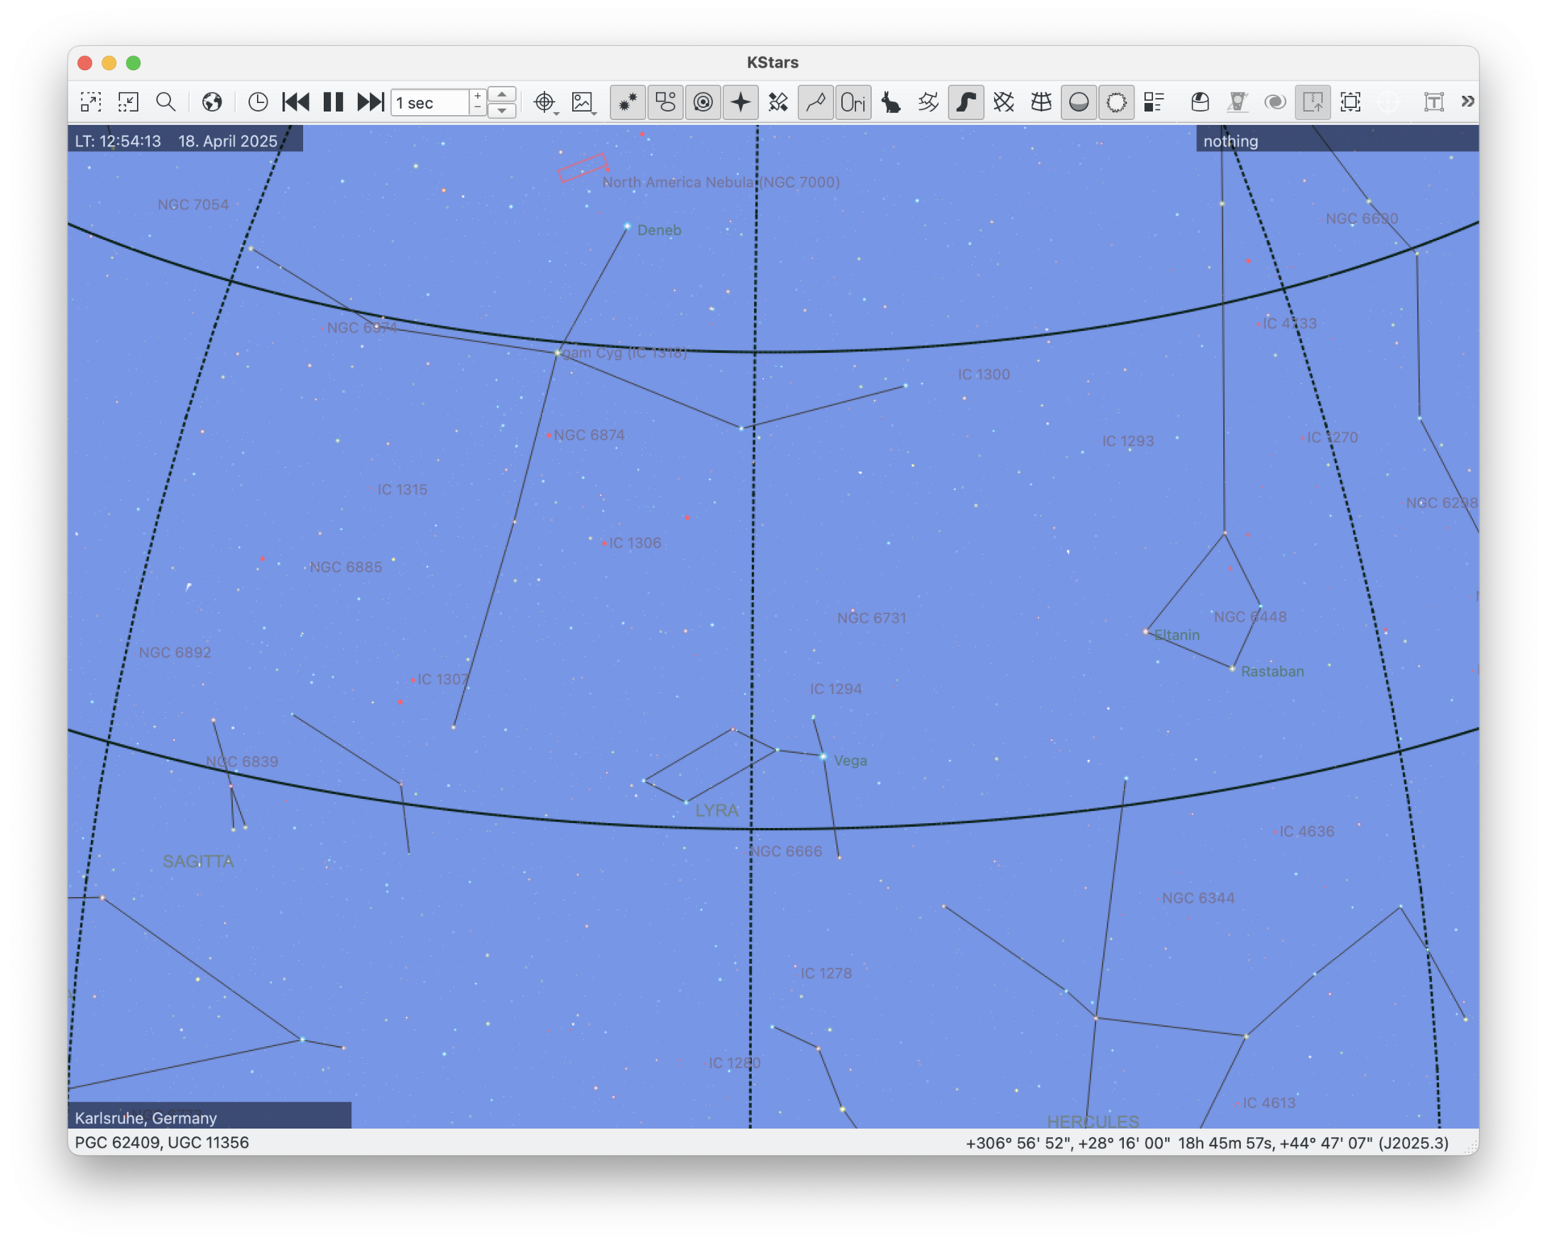The height and width of the screenshot is (1245, 1547).
Task: Click the PGC 62409, UGC 11356 status text
Action: click(162, 1142)
